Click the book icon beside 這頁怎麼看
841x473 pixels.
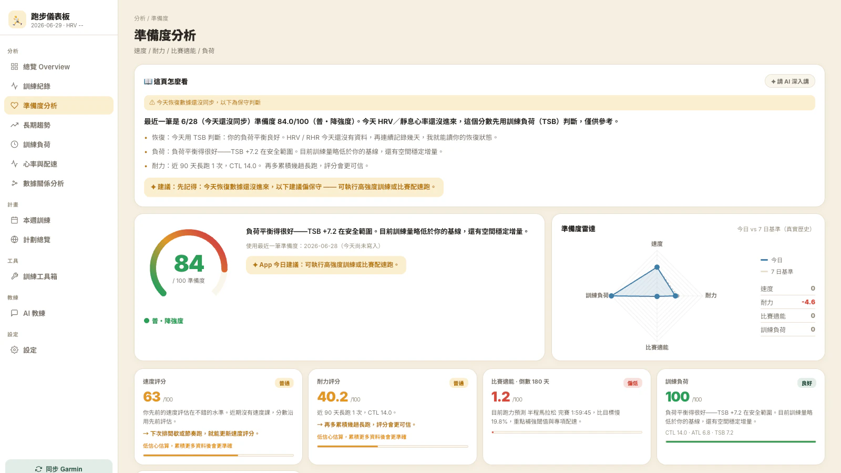148,81
